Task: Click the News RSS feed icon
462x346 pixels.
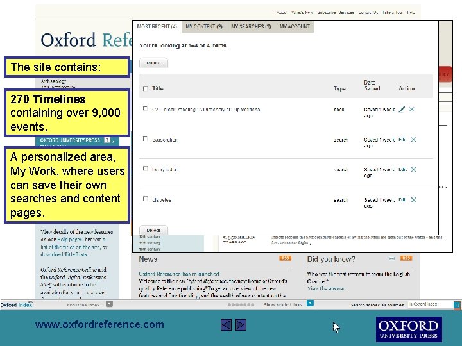Action: point(285,258)
